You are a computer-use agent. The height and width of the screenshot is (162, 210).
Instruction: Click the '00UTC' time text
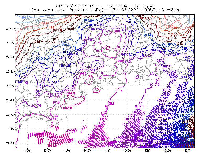click(151, 10)
